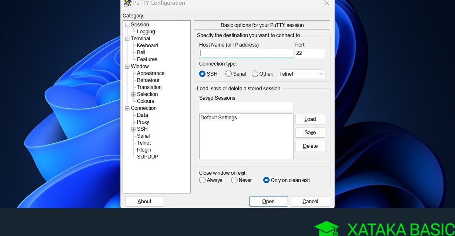Enable Only on clean exit
The image size is (455, 236).
(x=266, y=180)
